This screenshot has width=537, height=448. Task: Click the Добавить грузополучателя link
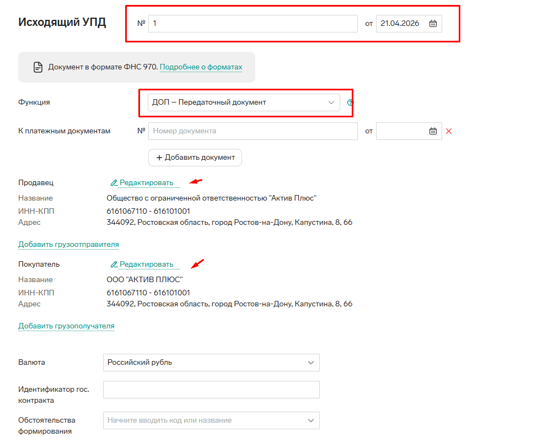tap(66, 326)
